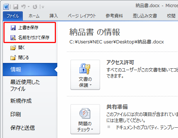Click the open folder icon beside 開く
The width and height of the screenshot is (178, 138).
pyautogui.click(x=13, y=48)
